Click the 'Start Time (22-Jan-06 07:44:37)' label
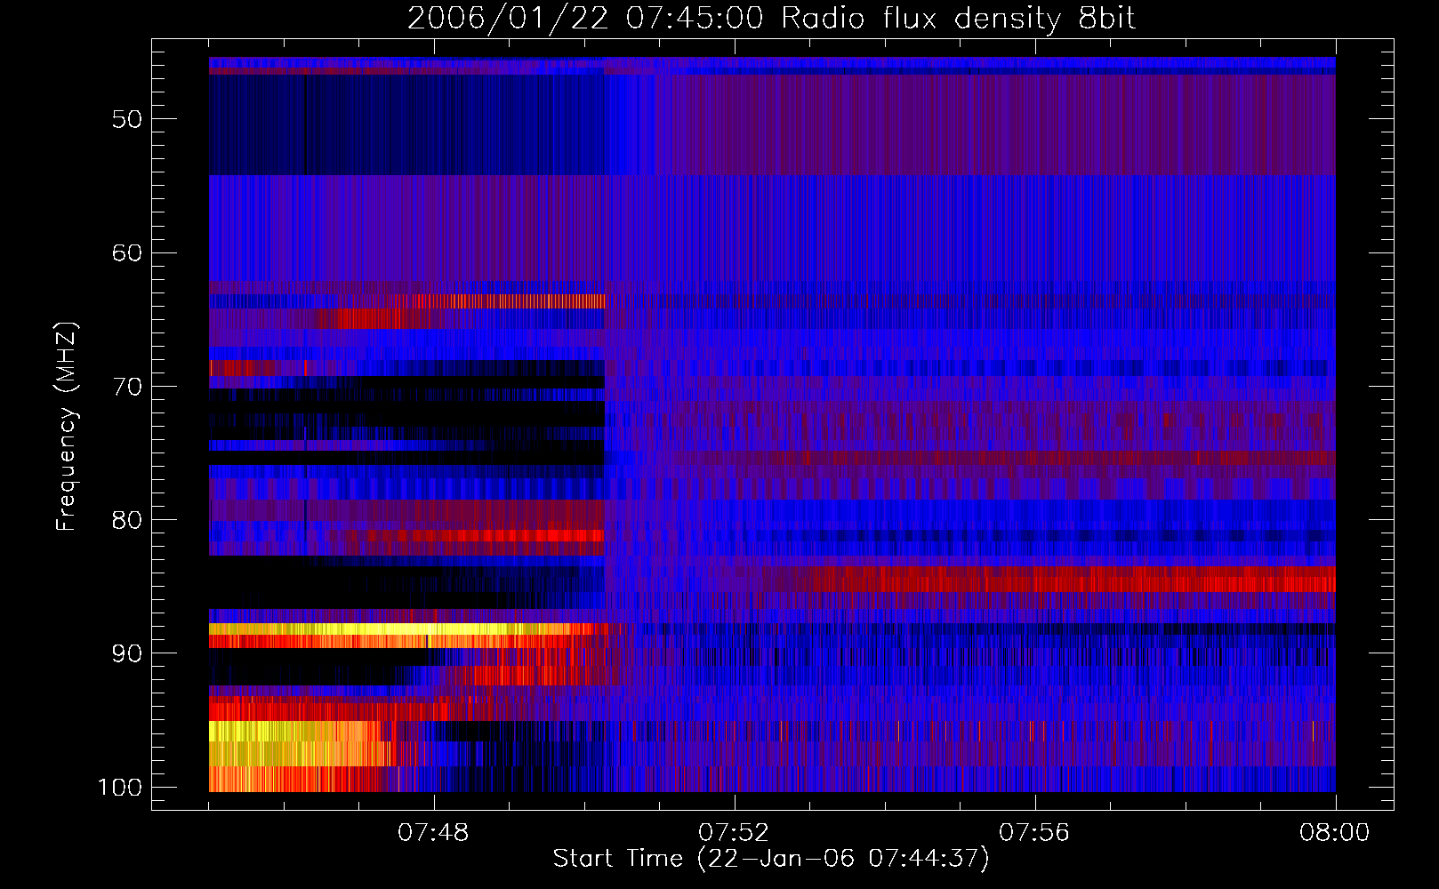 (x=771, y=859)
